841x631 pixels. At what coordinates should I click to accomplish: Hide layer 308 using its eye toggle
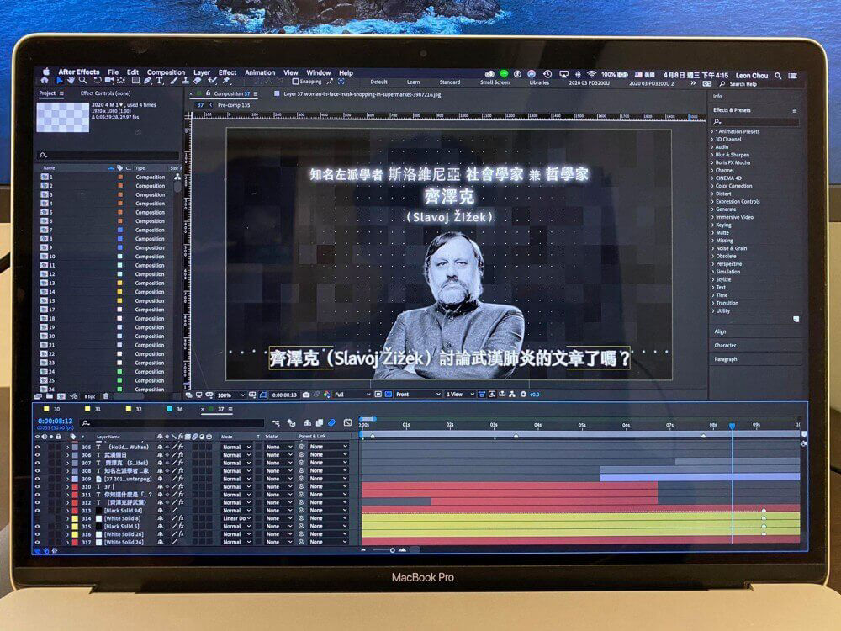38,470
